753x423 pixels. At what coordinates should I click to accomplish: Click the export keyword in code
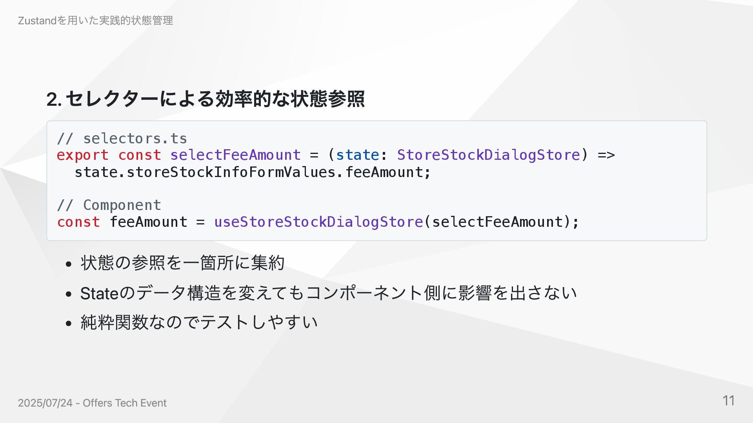pyautogui.click(x=82, y=155)
